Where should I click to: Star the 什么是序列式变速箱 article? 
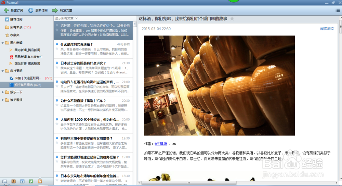click(57, 48)
